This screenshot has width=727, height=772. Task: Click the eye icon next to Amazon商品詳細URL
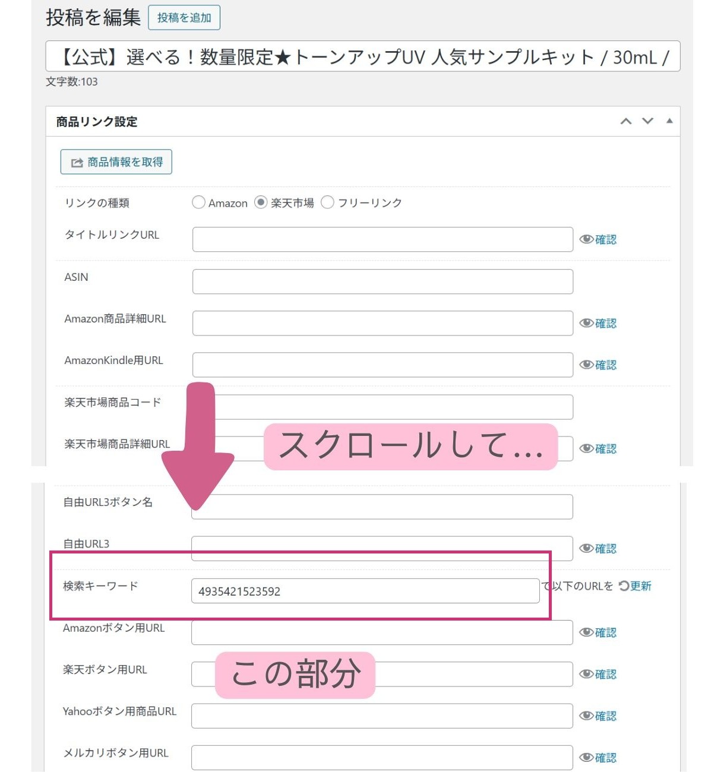tap(587, 323)
